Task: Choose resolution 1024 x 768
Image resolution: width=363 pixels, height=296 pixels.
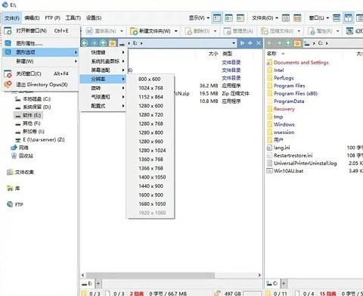Action: pyautogui.click(x=150, y=88)
